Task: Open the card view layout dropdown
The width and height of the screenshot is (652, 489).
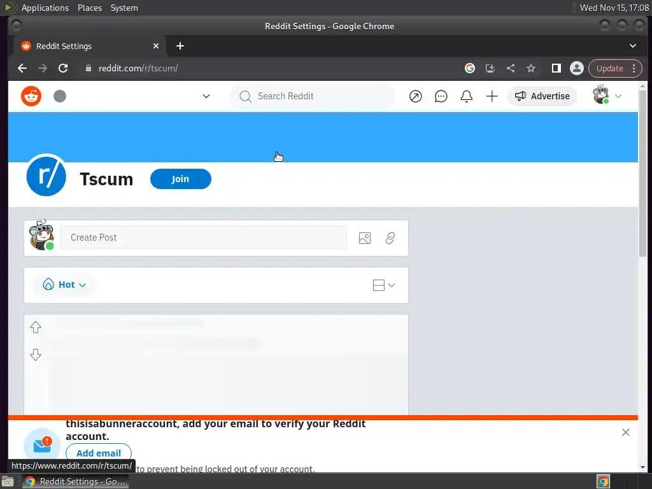Action: 384,285
